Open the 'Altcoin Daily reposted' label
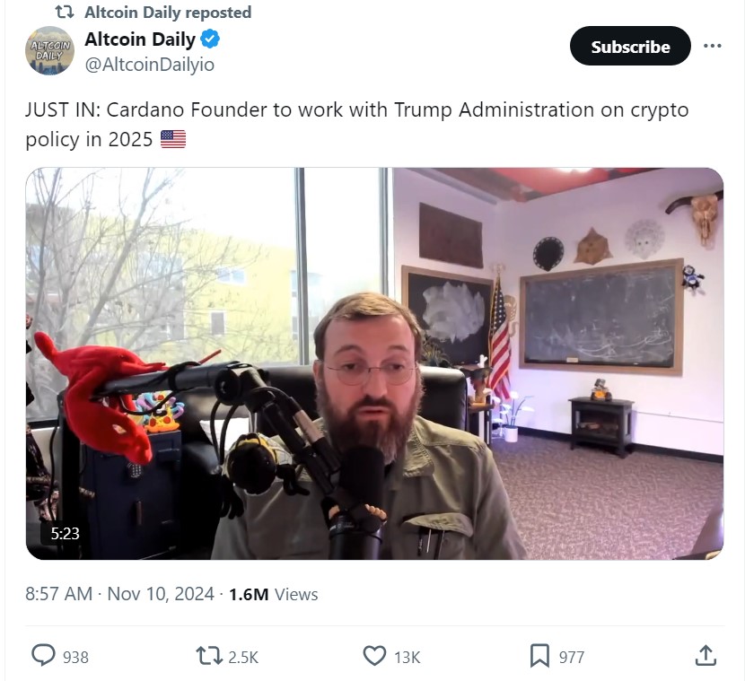The image size is (745, 681). (x=168, y=13)
